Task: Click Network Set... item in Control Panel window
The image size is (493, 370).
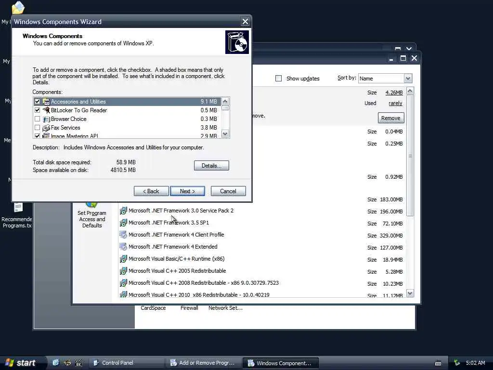Action: (x=225, y=308)
